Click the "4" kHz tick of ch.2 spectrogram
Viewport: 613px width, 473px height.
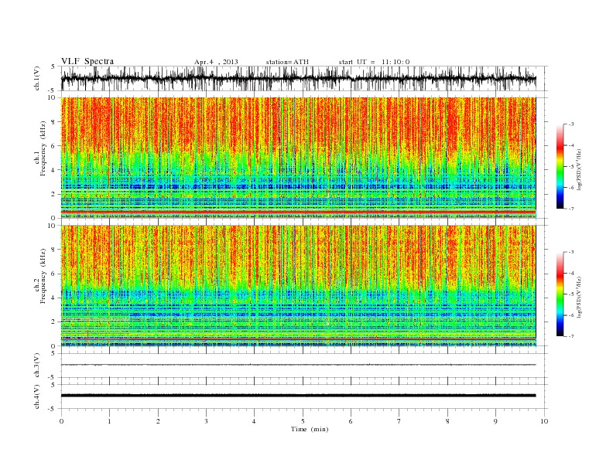point(54,298)
